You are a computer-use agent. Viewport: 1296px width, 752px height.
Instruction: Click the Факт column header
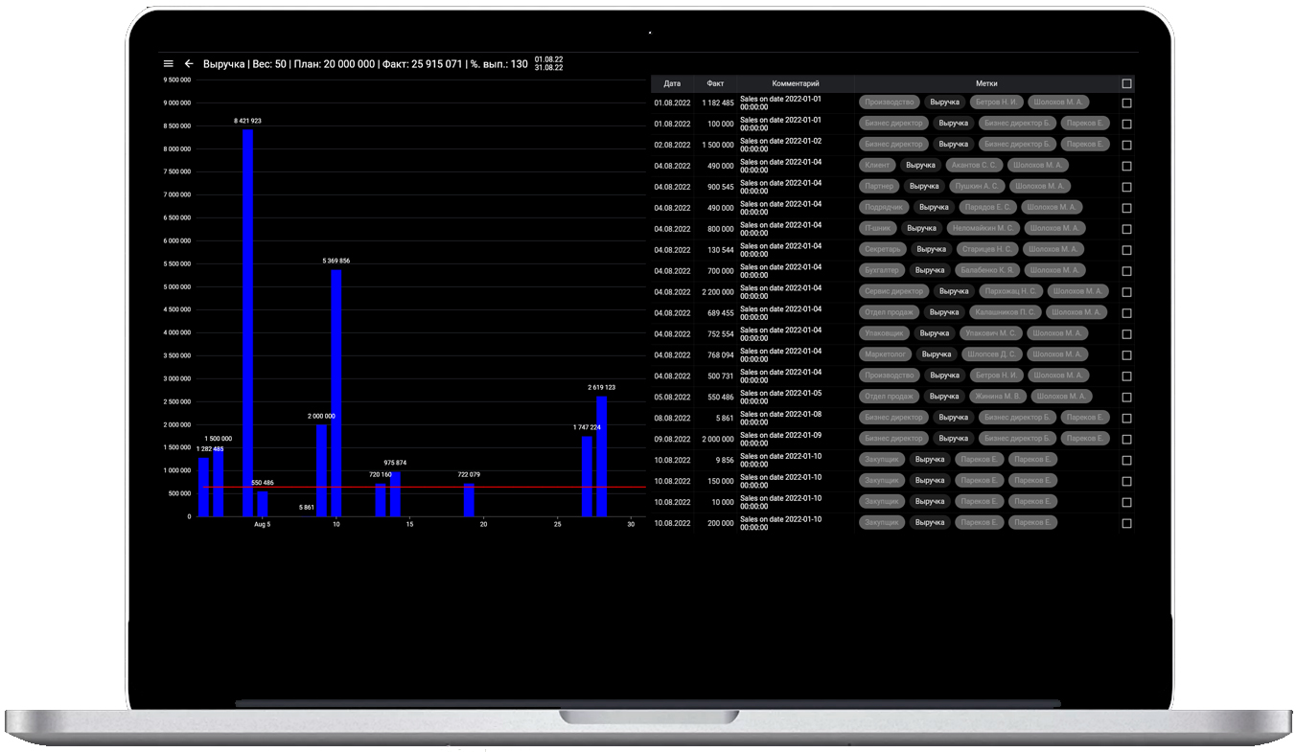click(x=715, y=83)
